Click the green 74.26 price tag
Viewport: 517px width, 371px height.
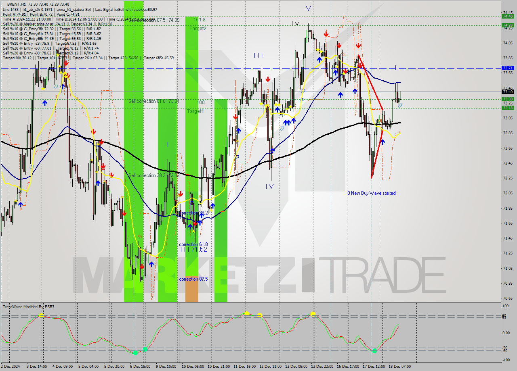pos(507,25)
